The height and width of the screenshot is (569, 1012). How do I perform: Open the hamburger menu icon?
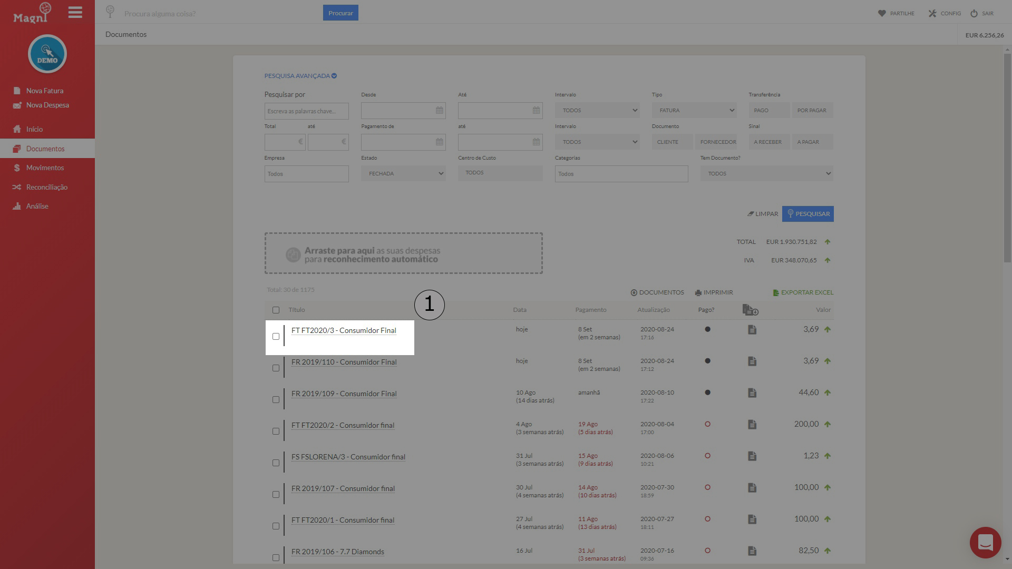pyautogui.click(x=75, y=12)
